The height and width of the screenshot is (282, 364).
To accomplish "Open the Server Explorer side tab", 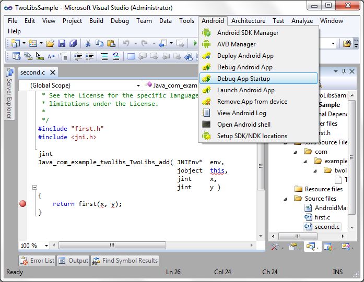I will 9,94.
